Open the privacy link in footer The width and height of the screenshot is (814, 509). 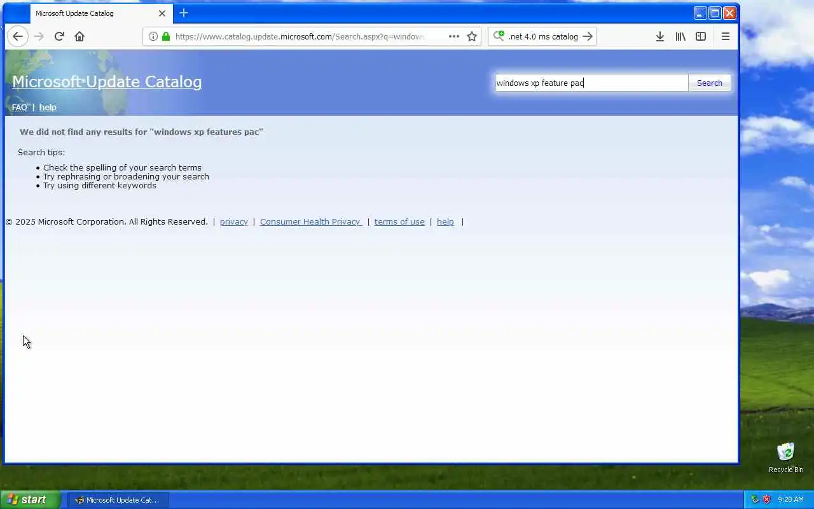234,221
